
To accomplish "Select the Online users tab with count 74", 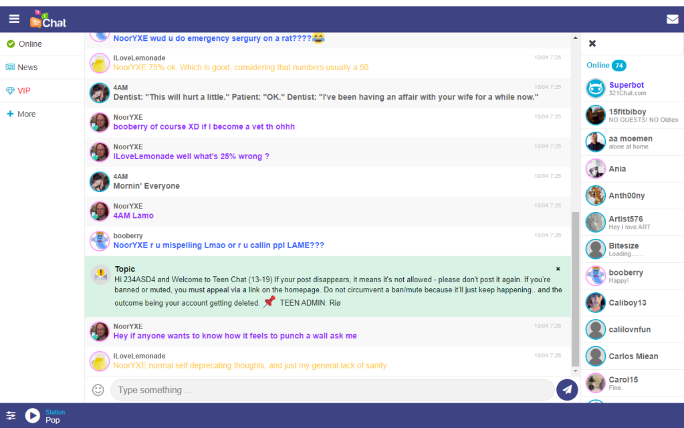I will (x=606, y=66).
